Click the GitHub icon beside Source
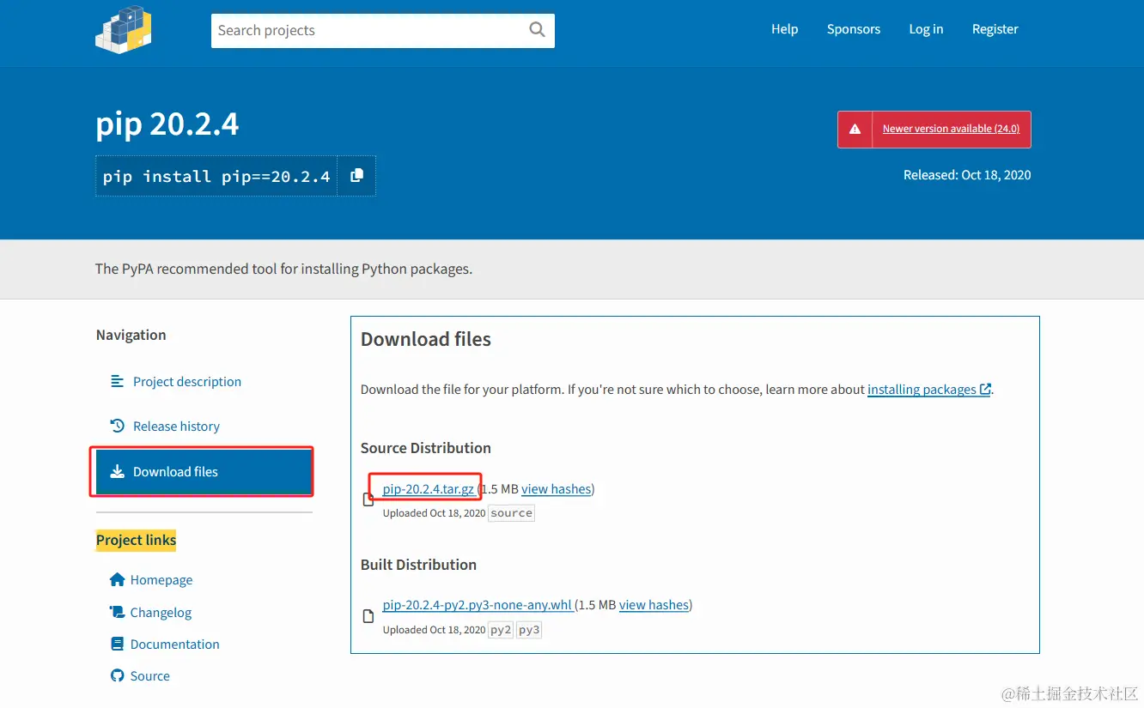This screenshot has width=1144, height=708. tap(118, 675)
